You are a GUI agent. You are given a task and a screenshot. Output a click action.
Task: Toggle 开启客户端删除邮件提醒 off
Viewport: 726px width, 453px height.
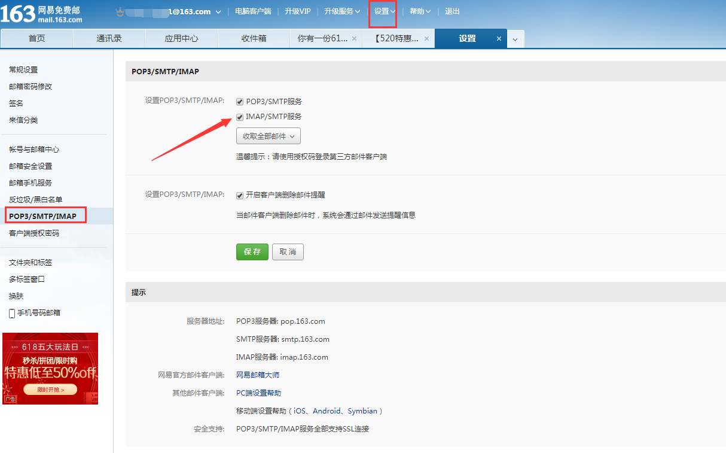pyautogui.click(x=239, y=195)
